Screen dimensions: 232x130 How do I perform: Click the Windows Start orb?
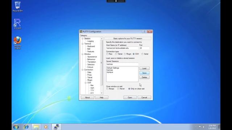coord(16,127)
